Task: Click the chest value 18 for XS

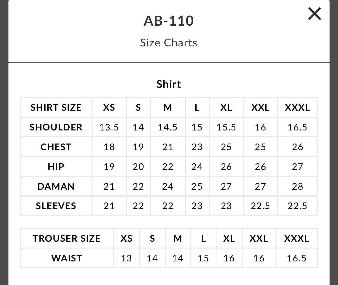Action: 109,147
